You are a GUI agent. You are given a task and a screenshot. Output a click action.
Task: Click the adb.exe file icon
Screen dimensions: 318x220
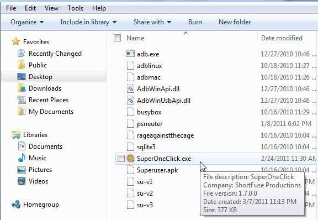[130, 54]
